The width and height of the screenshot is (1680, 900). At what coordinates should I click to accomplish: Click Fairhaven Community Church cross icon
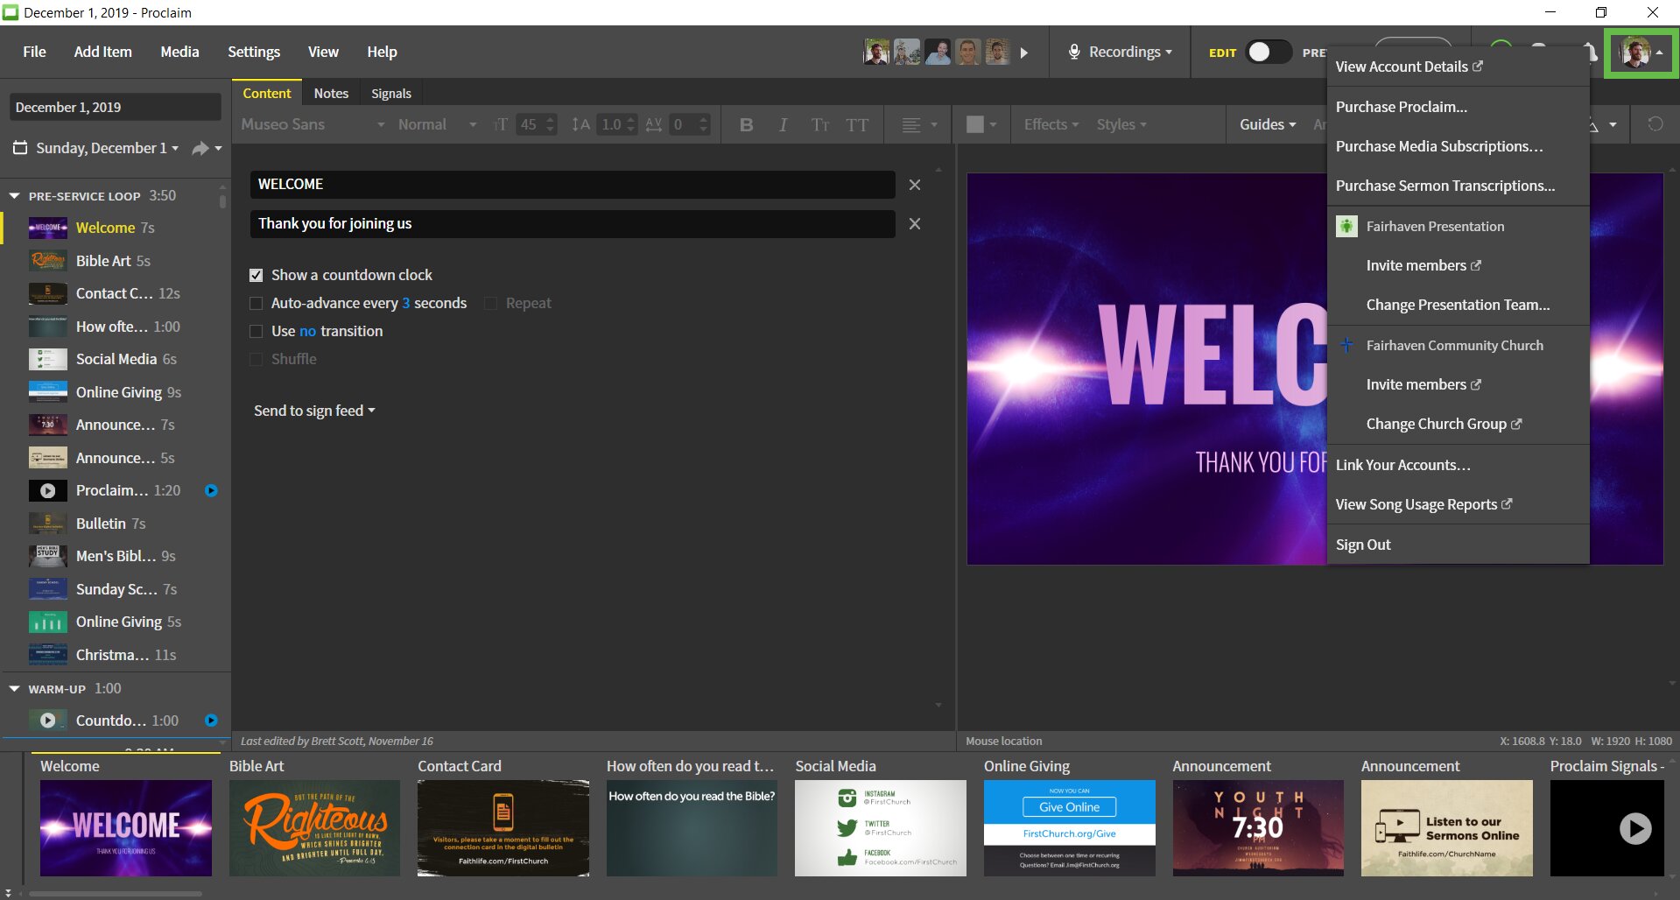point(1346,345)
